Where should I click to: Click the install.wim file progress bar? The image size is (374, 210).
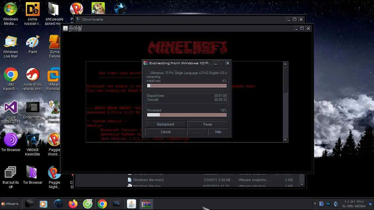[x=187, y=86]
